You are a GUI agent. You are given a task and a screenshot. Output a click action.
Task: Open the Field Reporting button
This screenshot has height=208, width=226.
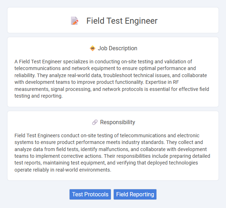135,194
